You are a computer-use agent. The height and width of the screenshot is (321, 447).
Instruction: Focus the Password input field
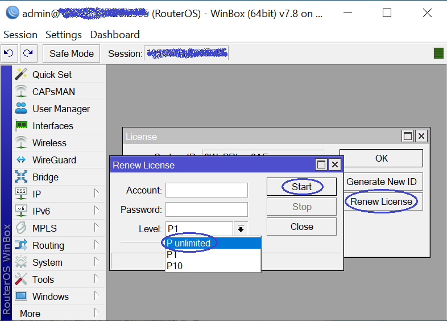point(206,209)
